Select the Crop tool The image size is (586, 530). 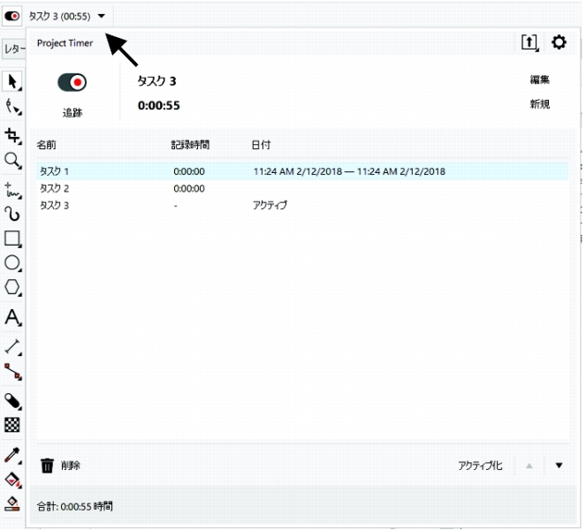[x=12, y=135]
